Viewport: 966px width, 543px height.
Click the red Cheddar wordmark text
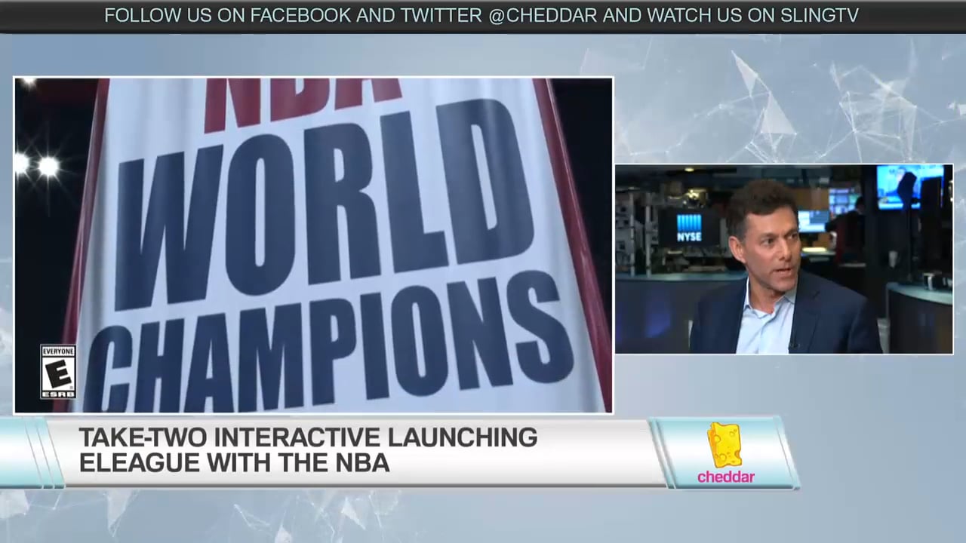(x=725, y=477)
